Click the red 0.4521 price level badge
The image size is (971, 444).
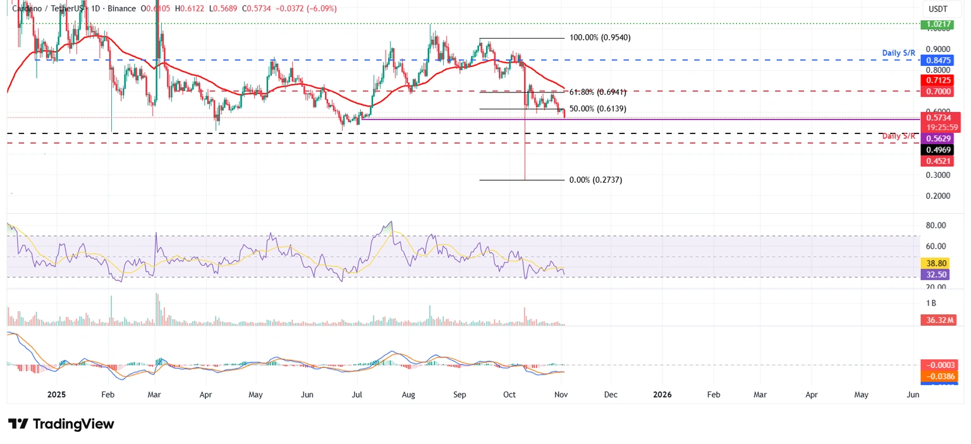tap(938, 161)
